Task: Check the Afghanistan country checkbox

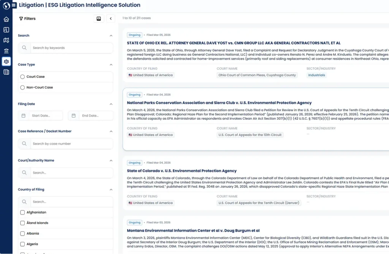Action: [22, 212]
